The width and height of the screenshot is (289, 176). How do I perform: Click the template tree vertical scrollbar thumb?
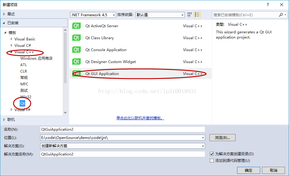(x=65, y=58)
